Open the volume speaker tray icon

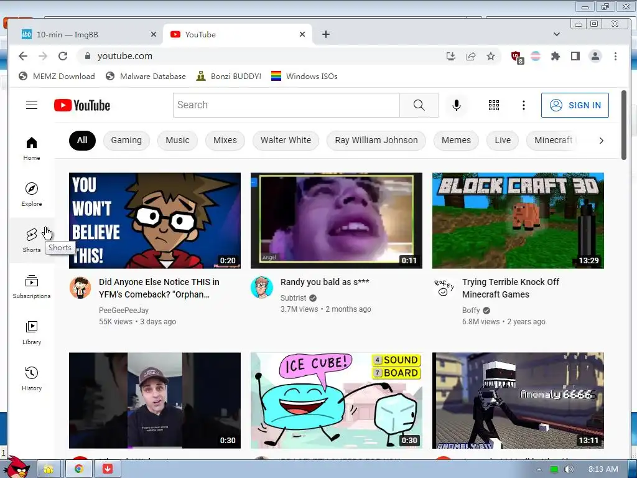point(569,469)
